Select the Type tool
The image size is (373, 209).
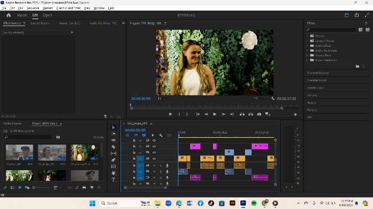[113, 180]
